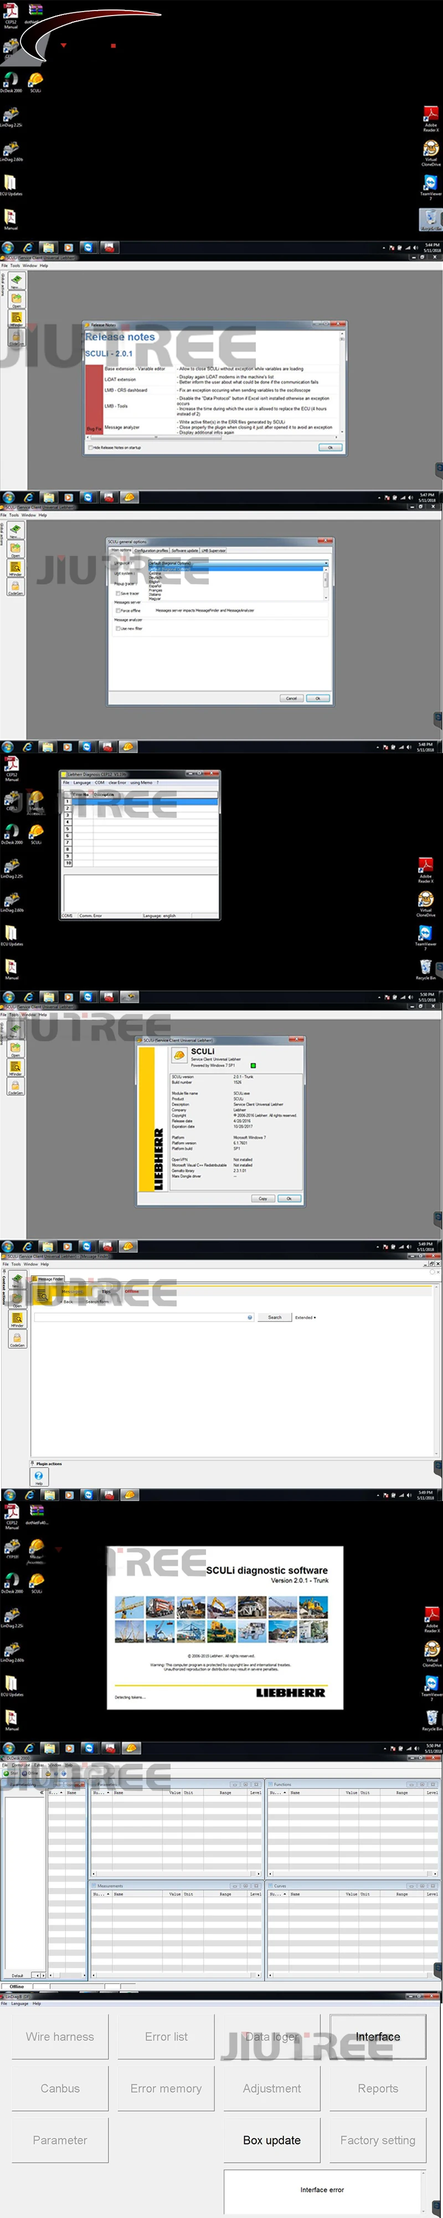
Task: Click the Box update button
Action: tap(272, 2140)
